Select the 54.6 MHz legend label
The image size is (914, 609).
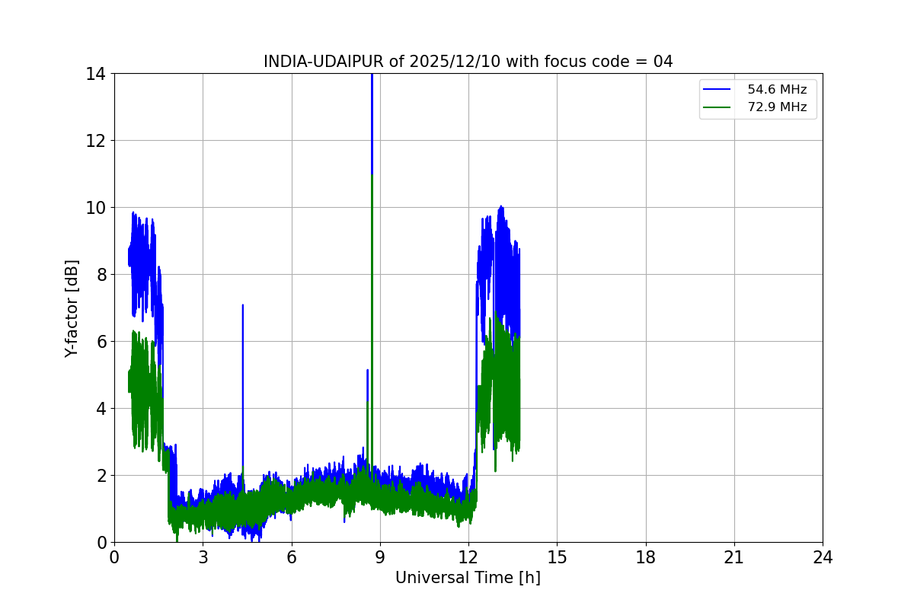point(777,90)
